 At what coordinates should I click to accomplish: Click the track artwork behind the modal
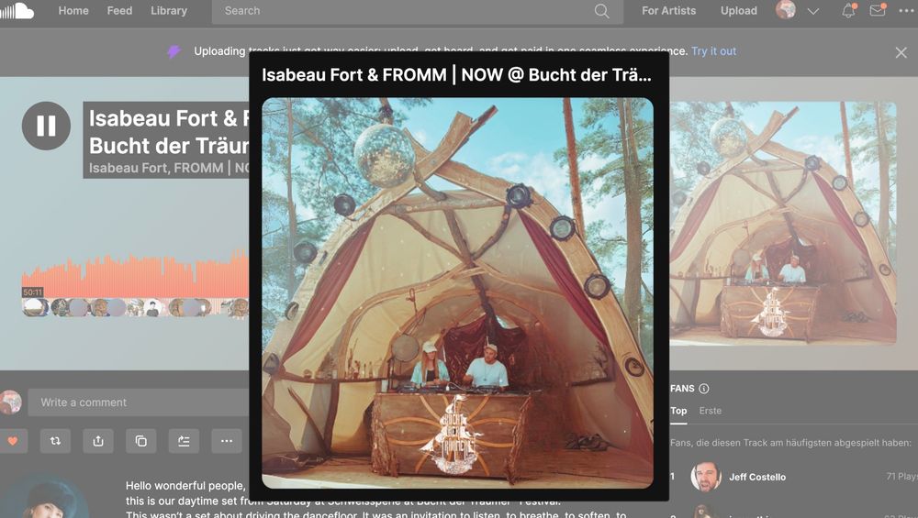point(783,223)
